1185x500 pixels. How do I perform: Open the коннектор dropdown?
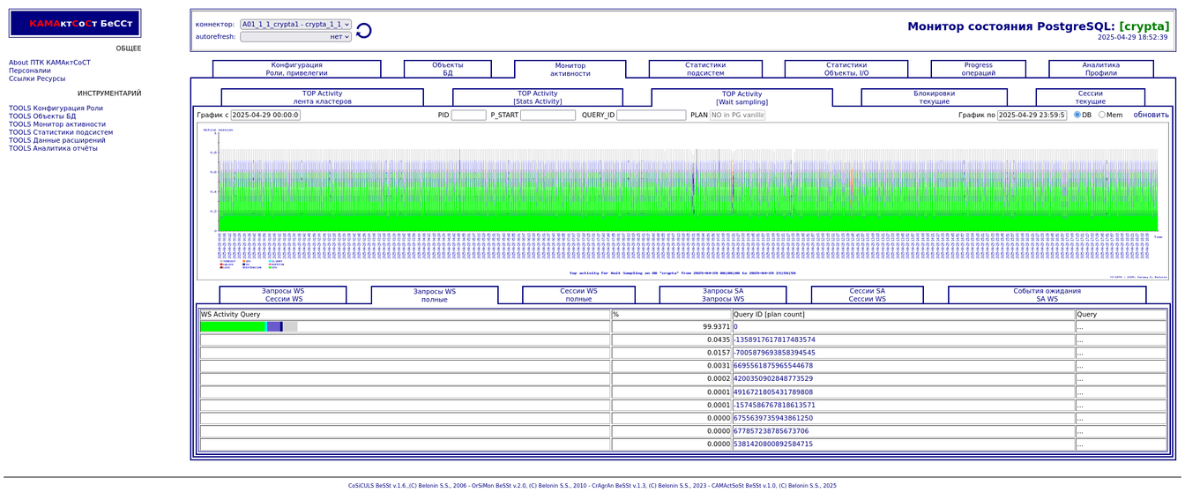[295, 25]
